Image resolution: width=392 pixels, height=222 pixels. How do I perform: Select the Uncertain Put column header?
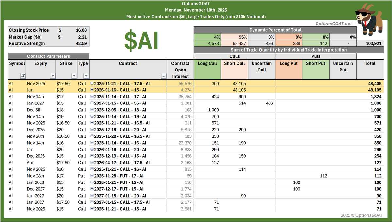(343, 70)
